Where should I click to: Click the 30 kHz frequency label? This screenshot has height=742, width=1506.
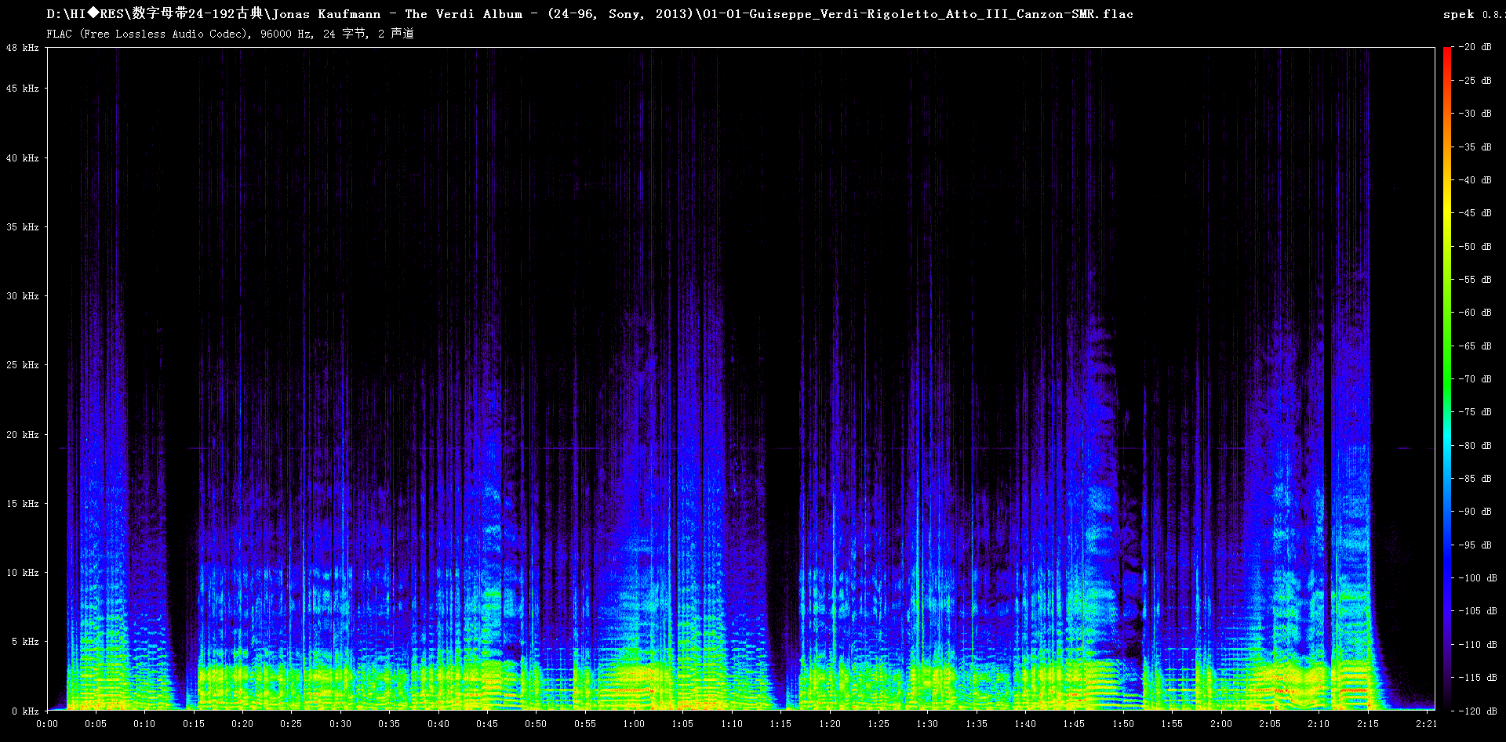tap(23, 296)
